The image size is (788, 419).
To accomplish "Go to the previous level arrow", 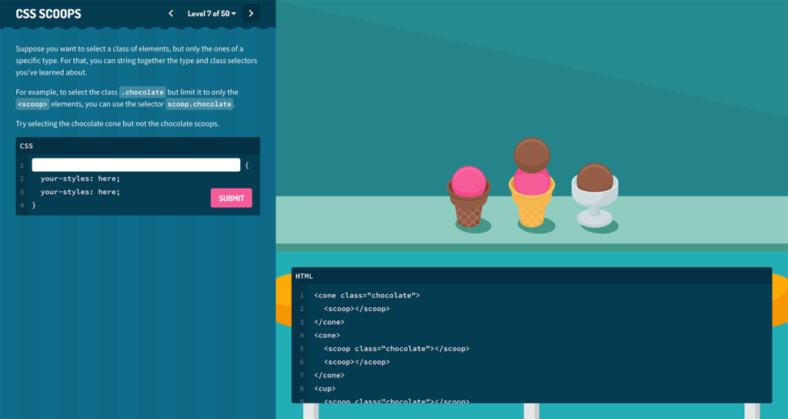I will [x=171, y=13].
